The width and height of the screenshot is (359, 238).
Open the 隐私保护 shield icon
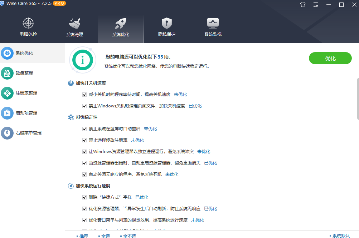tap(166, 24)
